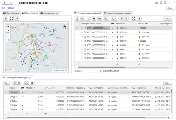Click the map zoom-out minus button
The image size is (176, 120).
pos(8,30)
